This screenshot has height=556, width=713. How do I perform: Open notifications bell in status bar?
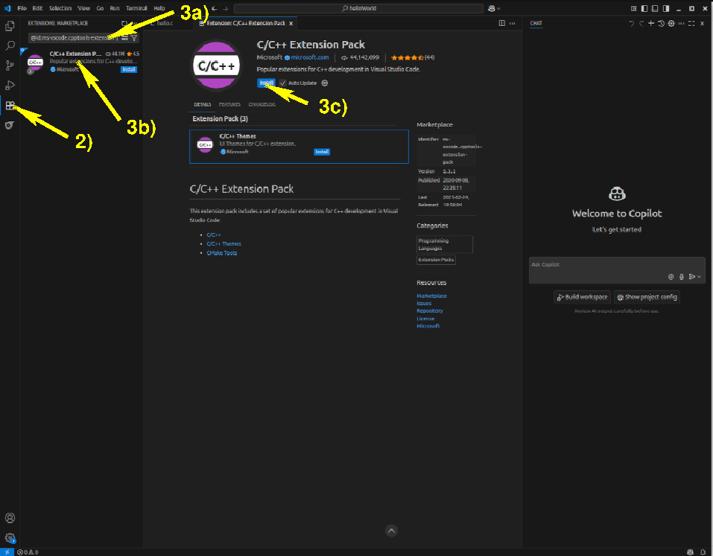coord(703,552)
